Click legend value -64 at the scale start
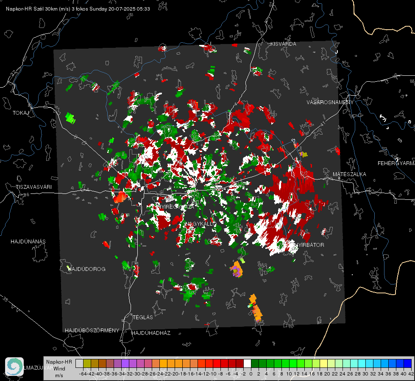The width and height of the screenshot is (415, 381). point(83,374)
